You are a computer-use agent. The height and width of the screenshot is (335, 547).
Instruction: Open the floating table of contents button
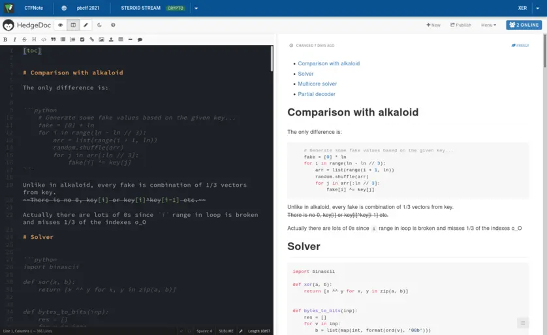(523, 323)
